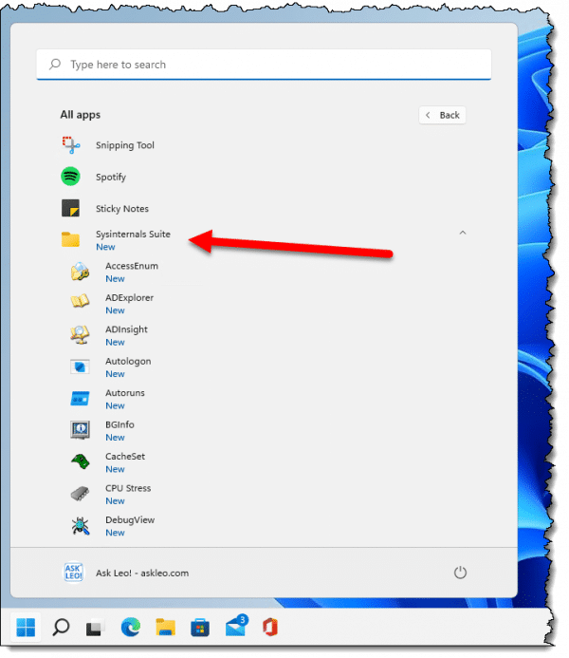Open the ADExplorer book icon
The height and width of the screenshot is (658, 569).
point(80,301)
